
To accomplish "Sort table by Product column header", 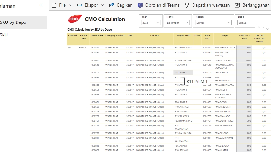I will pos(154,35).
